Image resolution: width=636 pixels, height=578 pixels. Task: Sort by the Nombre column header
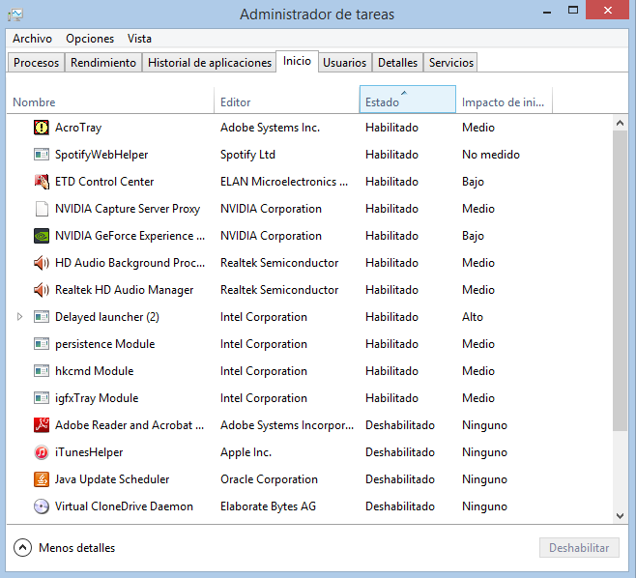110,100
